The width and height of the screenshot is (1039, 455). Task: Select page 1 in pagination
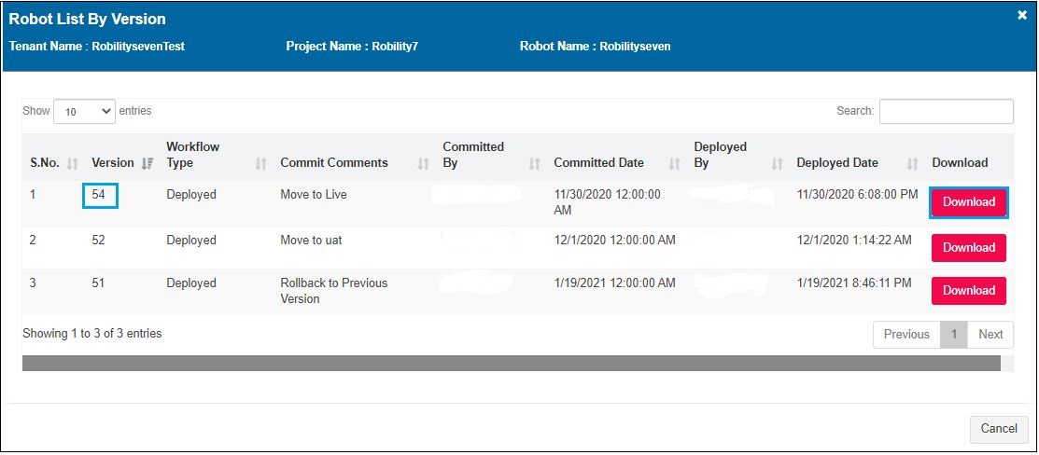click(x=953, y=335)
